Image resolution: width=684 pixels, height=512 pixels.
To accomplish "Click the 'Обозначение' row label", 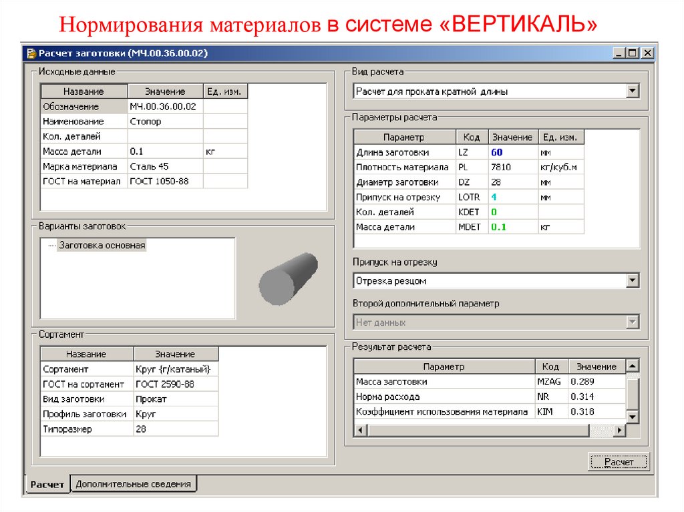I will tap(83, 106).
